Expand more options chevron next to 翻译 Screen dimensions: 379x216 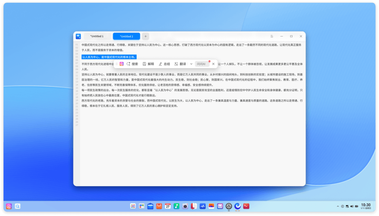(x=191, y=64)
